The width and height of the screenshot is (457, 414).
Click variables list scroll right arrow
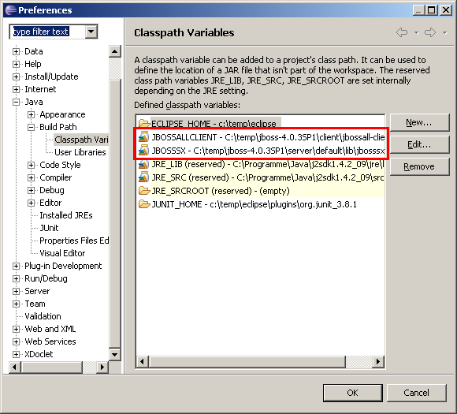(378, 362)
